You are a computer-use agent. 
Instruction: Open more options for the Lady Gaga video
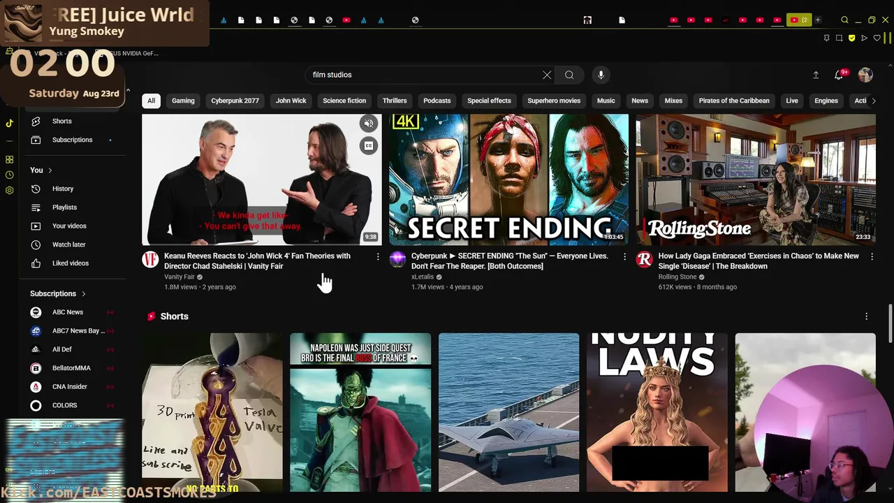[x=872, y=257]
